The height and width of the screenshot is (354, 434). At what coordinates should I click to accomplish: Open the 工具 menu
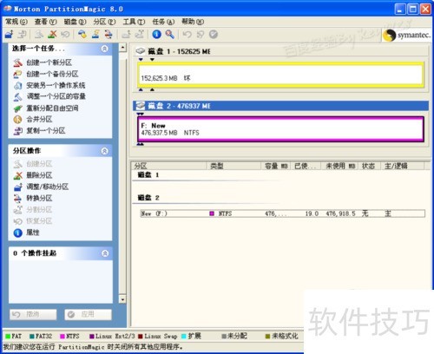tap(134, 22)
